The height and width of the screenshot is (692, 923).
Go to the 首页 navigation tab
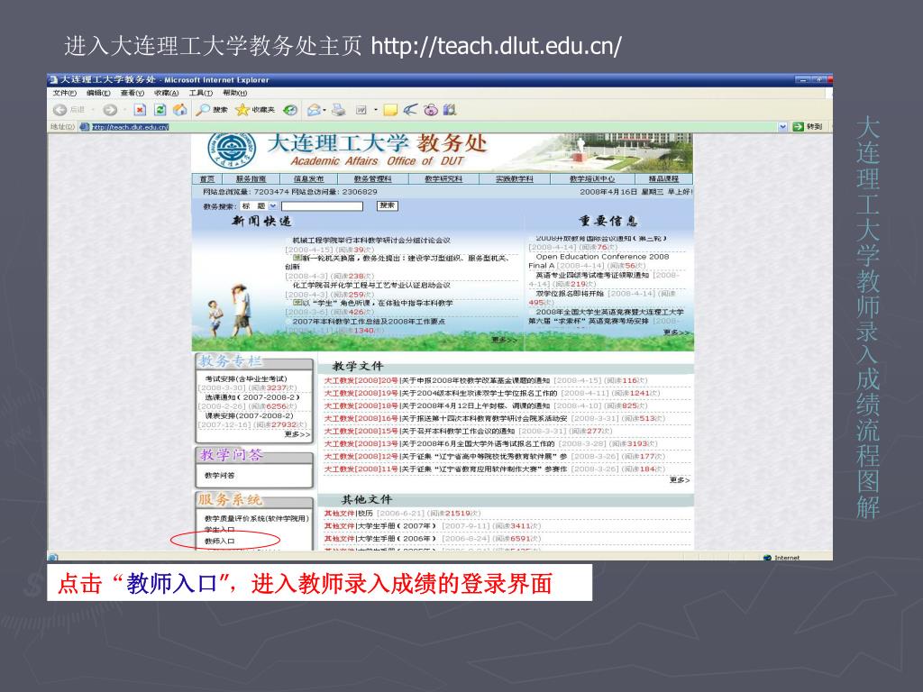206,179
